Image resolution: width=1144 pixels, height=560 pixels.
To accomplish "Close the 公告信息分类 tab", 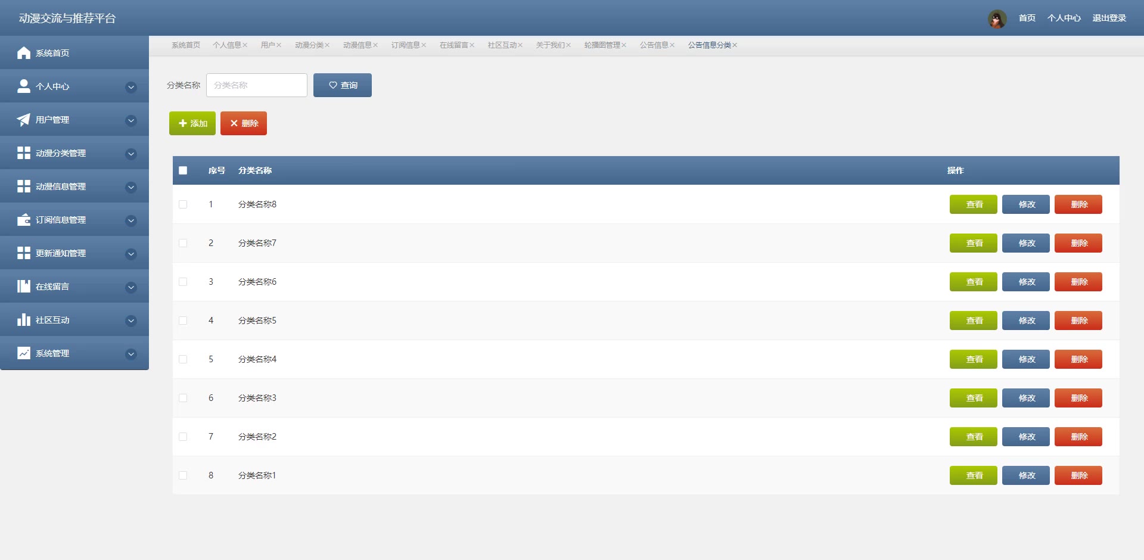I will coord(735,45).
